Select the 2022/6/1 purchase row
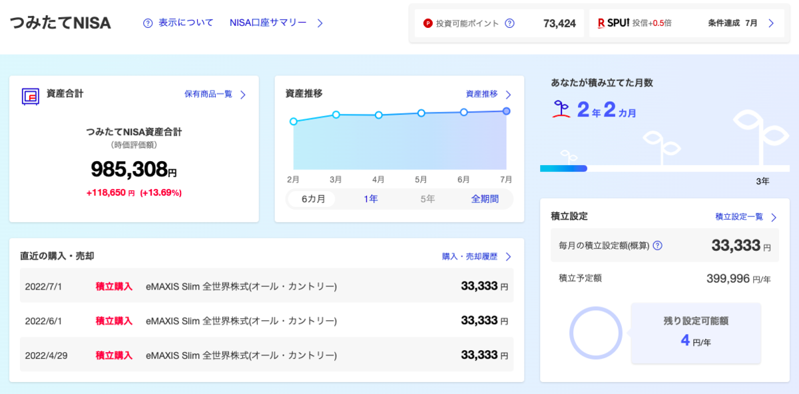This screenshot has width=799, height=394. pos(266,321)
